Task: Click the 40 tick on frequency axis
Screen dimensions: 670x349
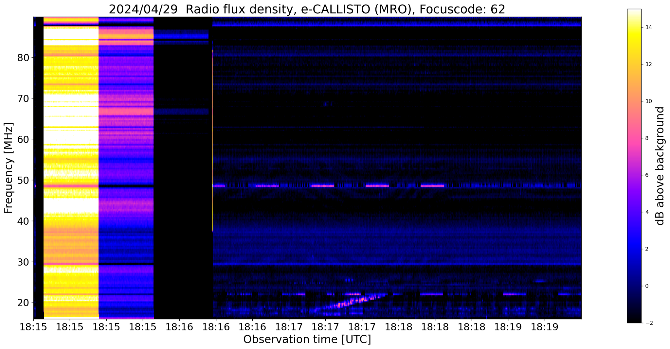Action: point(23,221)
